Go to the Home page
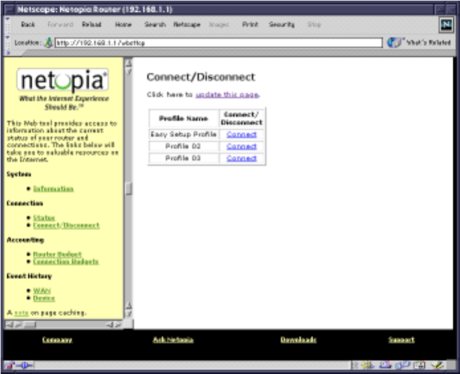 [x=123, y=24]
